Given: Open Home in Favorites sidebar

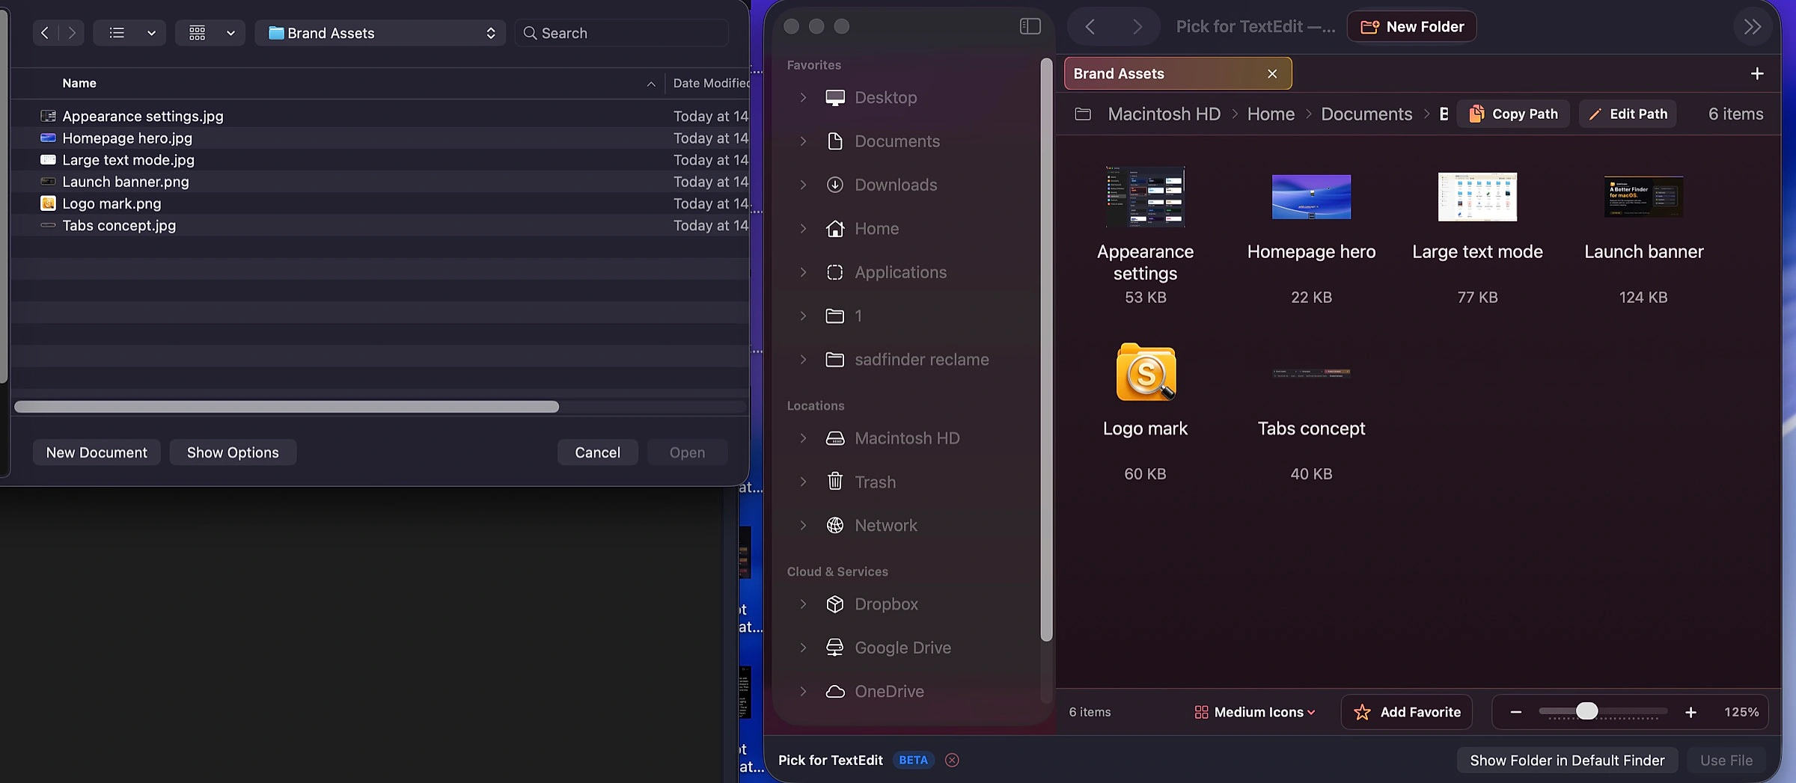Looking at the screenshot, I should point(876,229).
